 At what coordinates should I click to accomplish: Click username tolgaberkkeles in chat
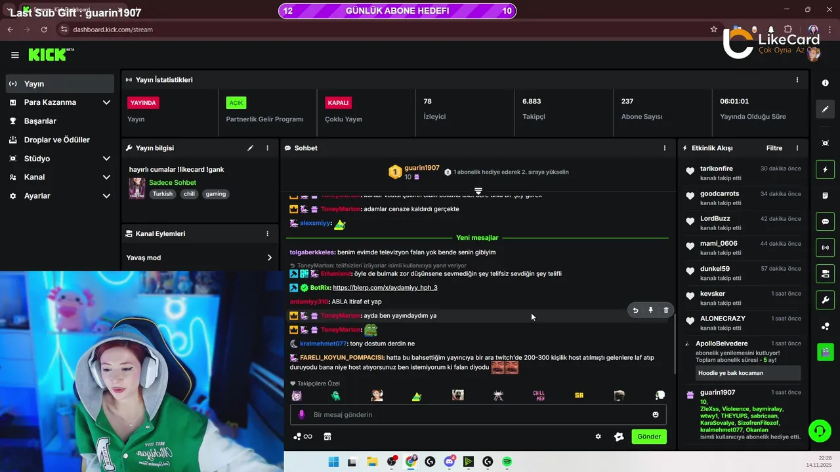coord(312,252)
